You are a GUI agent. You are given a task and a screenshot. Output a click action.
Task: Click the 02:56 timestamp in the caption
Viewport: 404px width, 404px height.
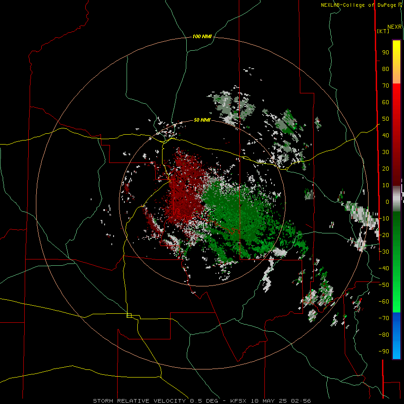tap(301, 401)
